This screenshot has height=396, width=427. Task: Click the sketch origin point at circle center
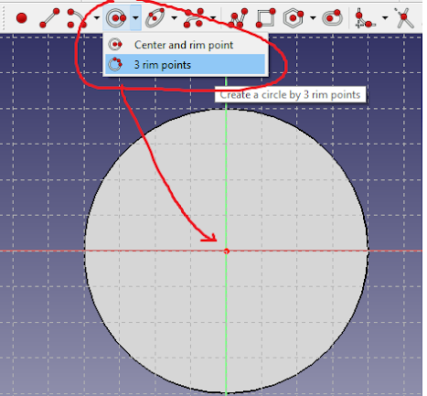226,252
